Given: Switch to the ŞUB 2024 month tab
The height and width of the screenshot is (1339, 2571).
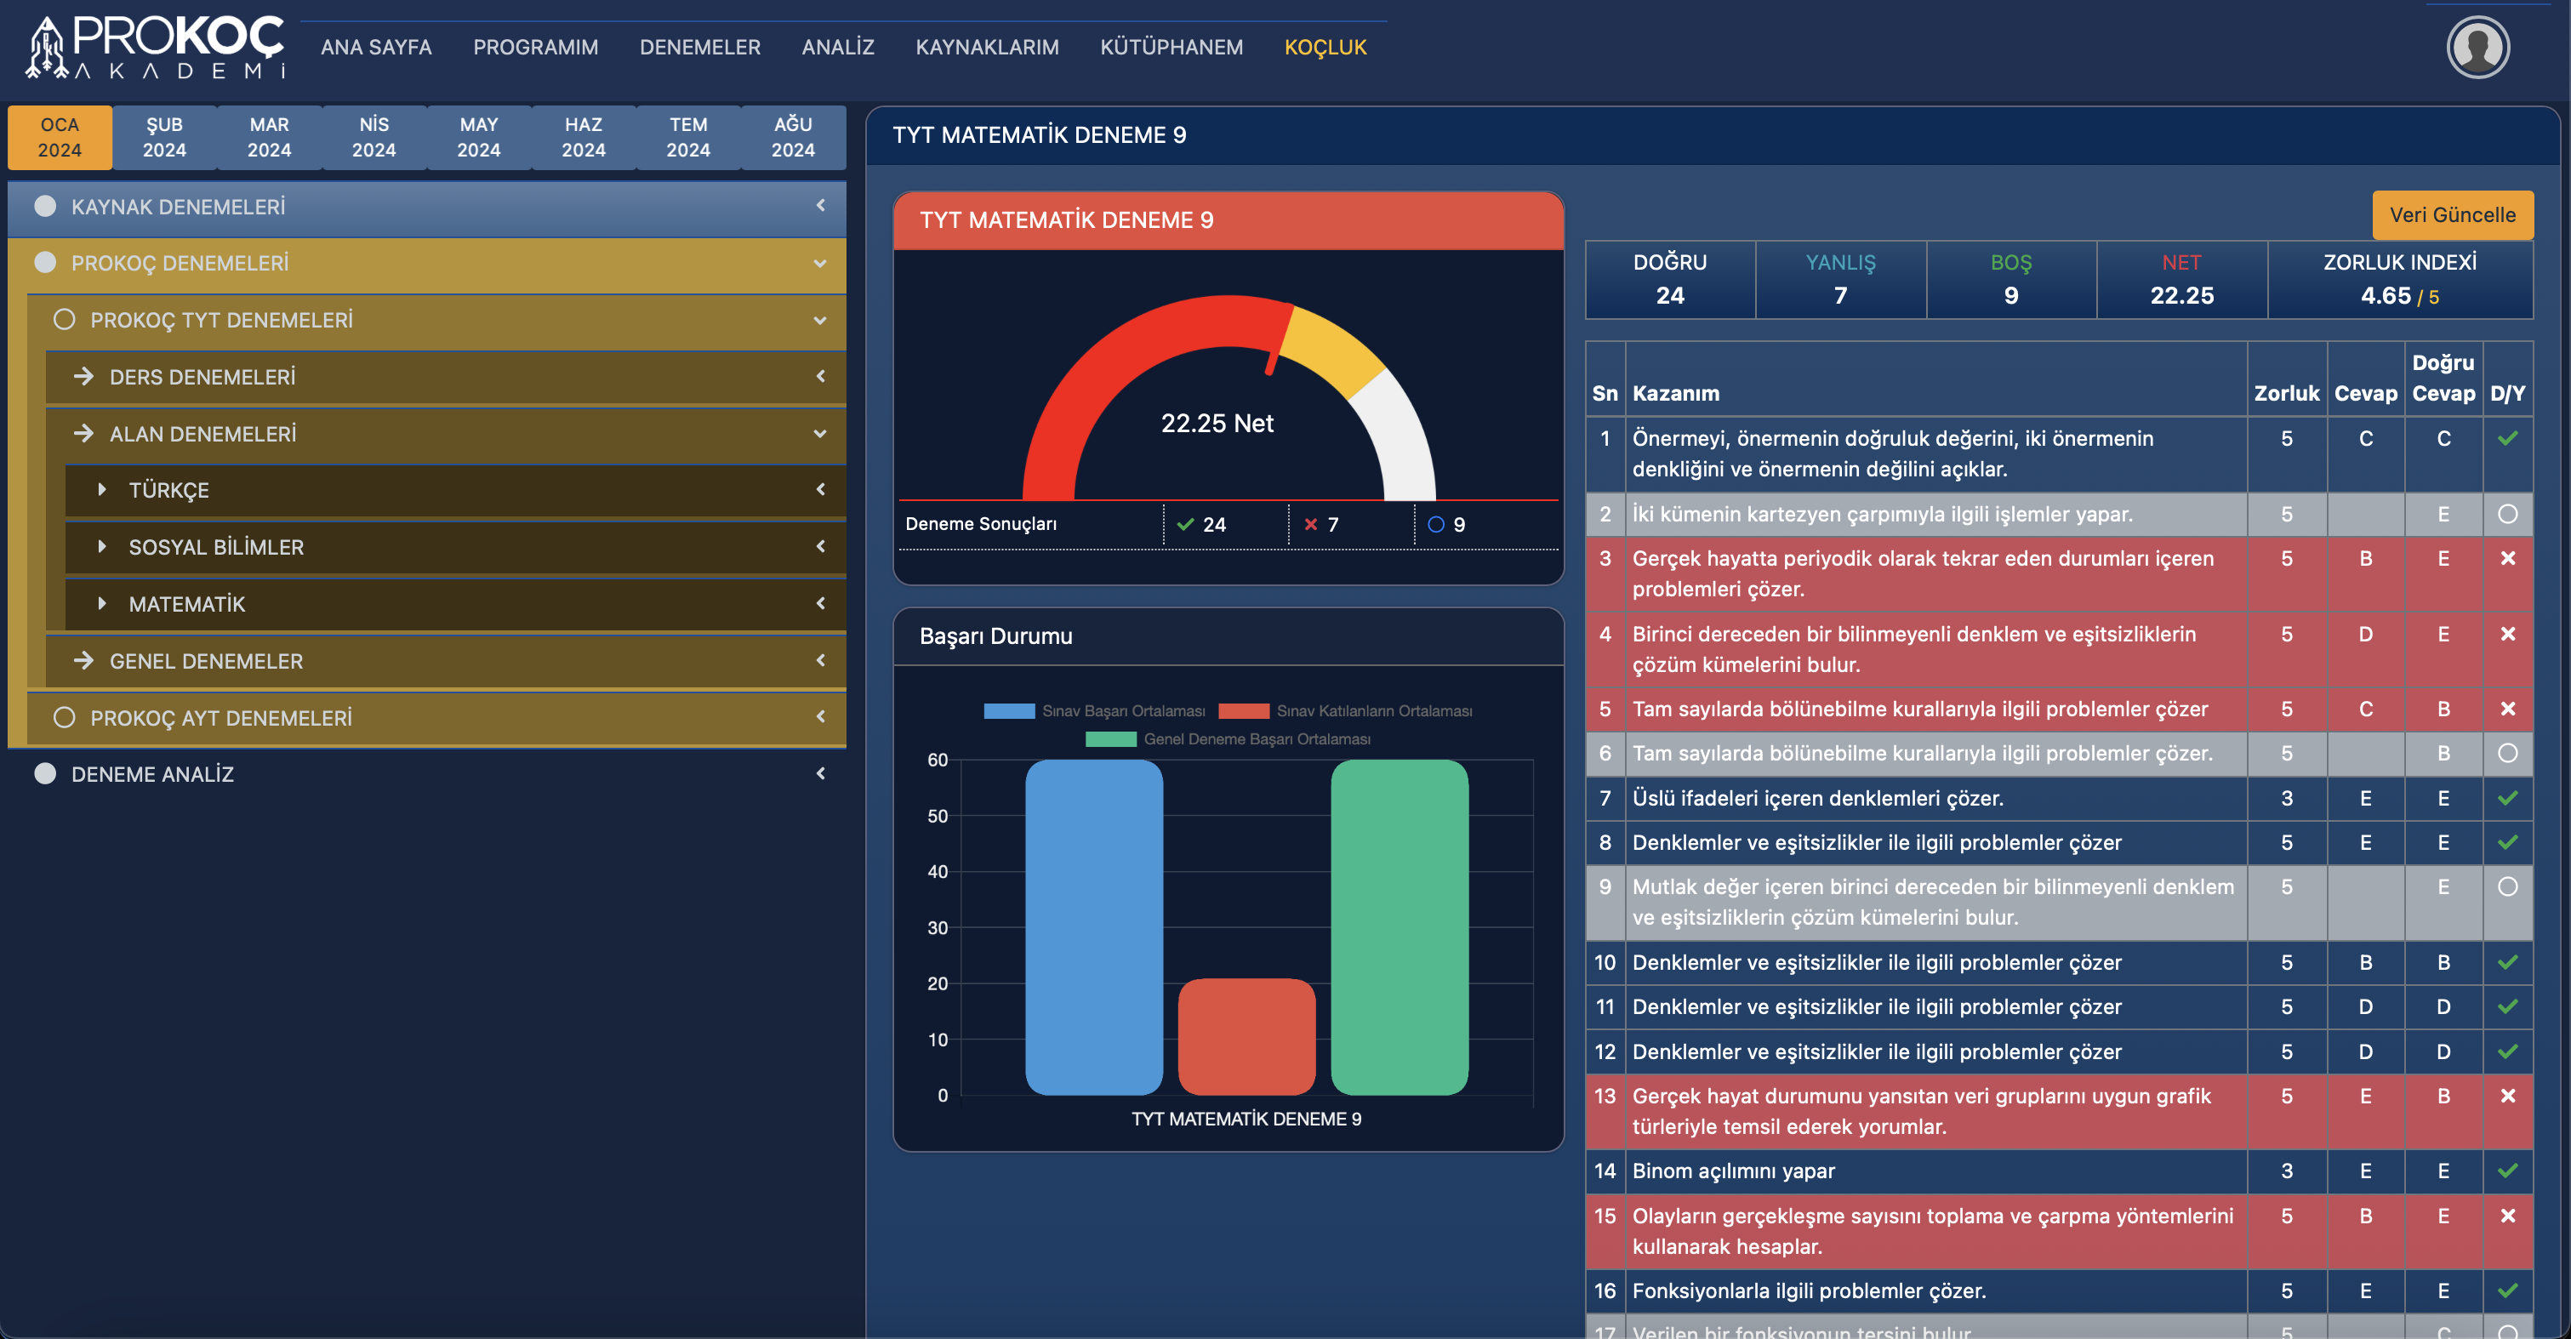Looking at the screenshot, I should [163, 137].
